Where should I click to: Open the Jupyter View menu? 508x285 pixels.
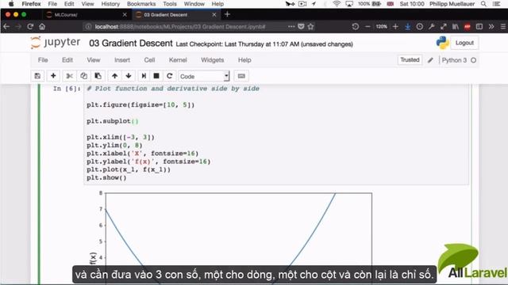click(x=94, y=60)
